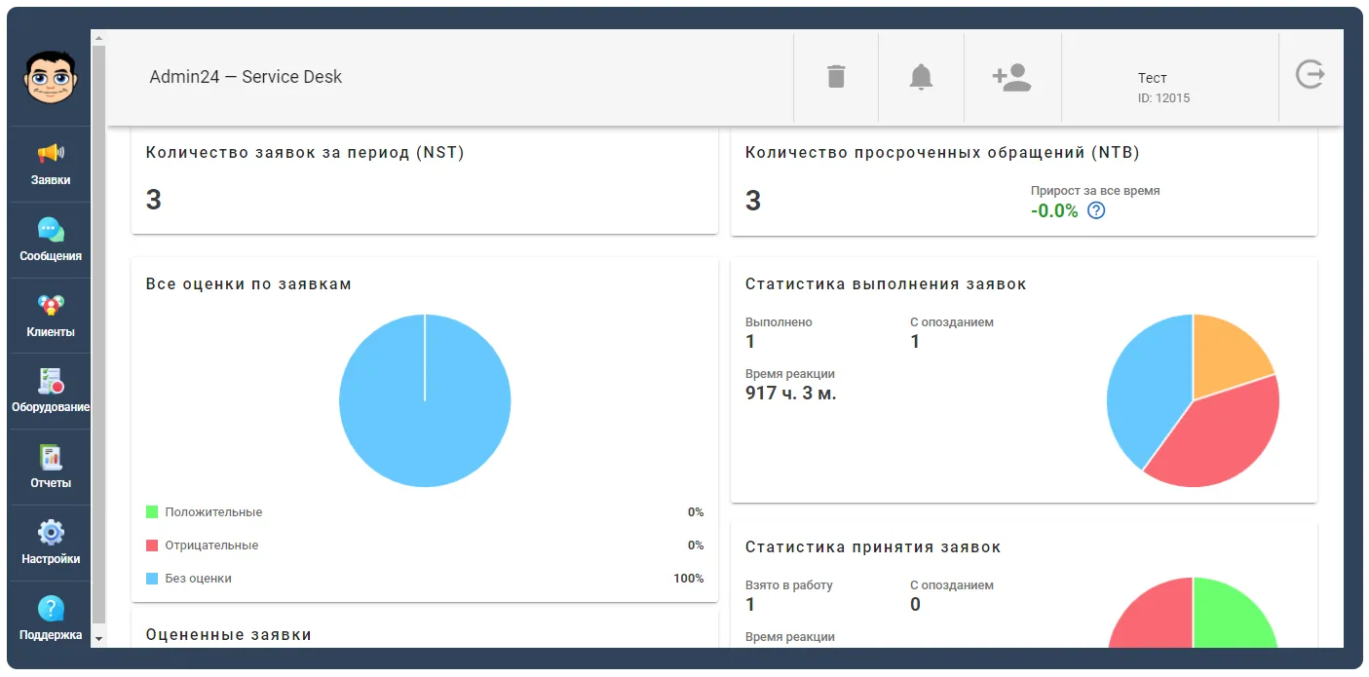
Task: Click the green Положительные legend swatch
Action: pos(152,511)
